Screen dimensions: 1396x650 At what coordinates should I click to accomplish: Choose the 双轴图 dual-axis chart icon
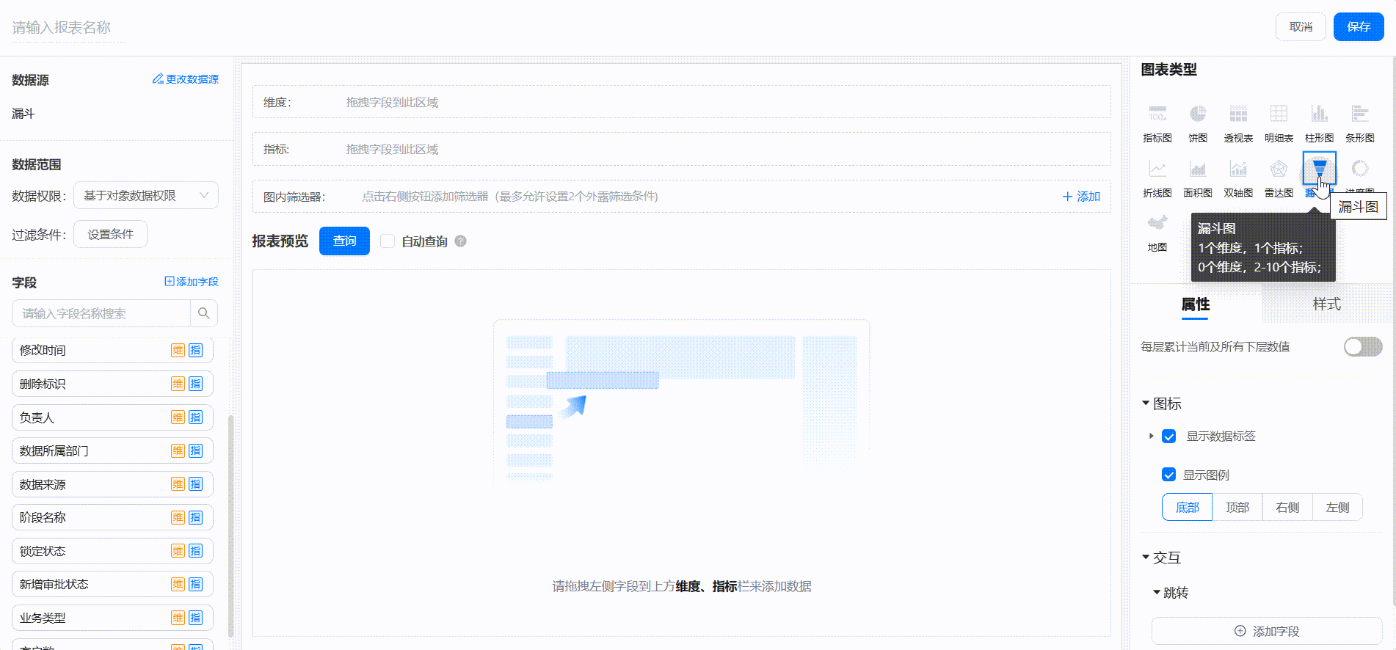point(1238,169)
